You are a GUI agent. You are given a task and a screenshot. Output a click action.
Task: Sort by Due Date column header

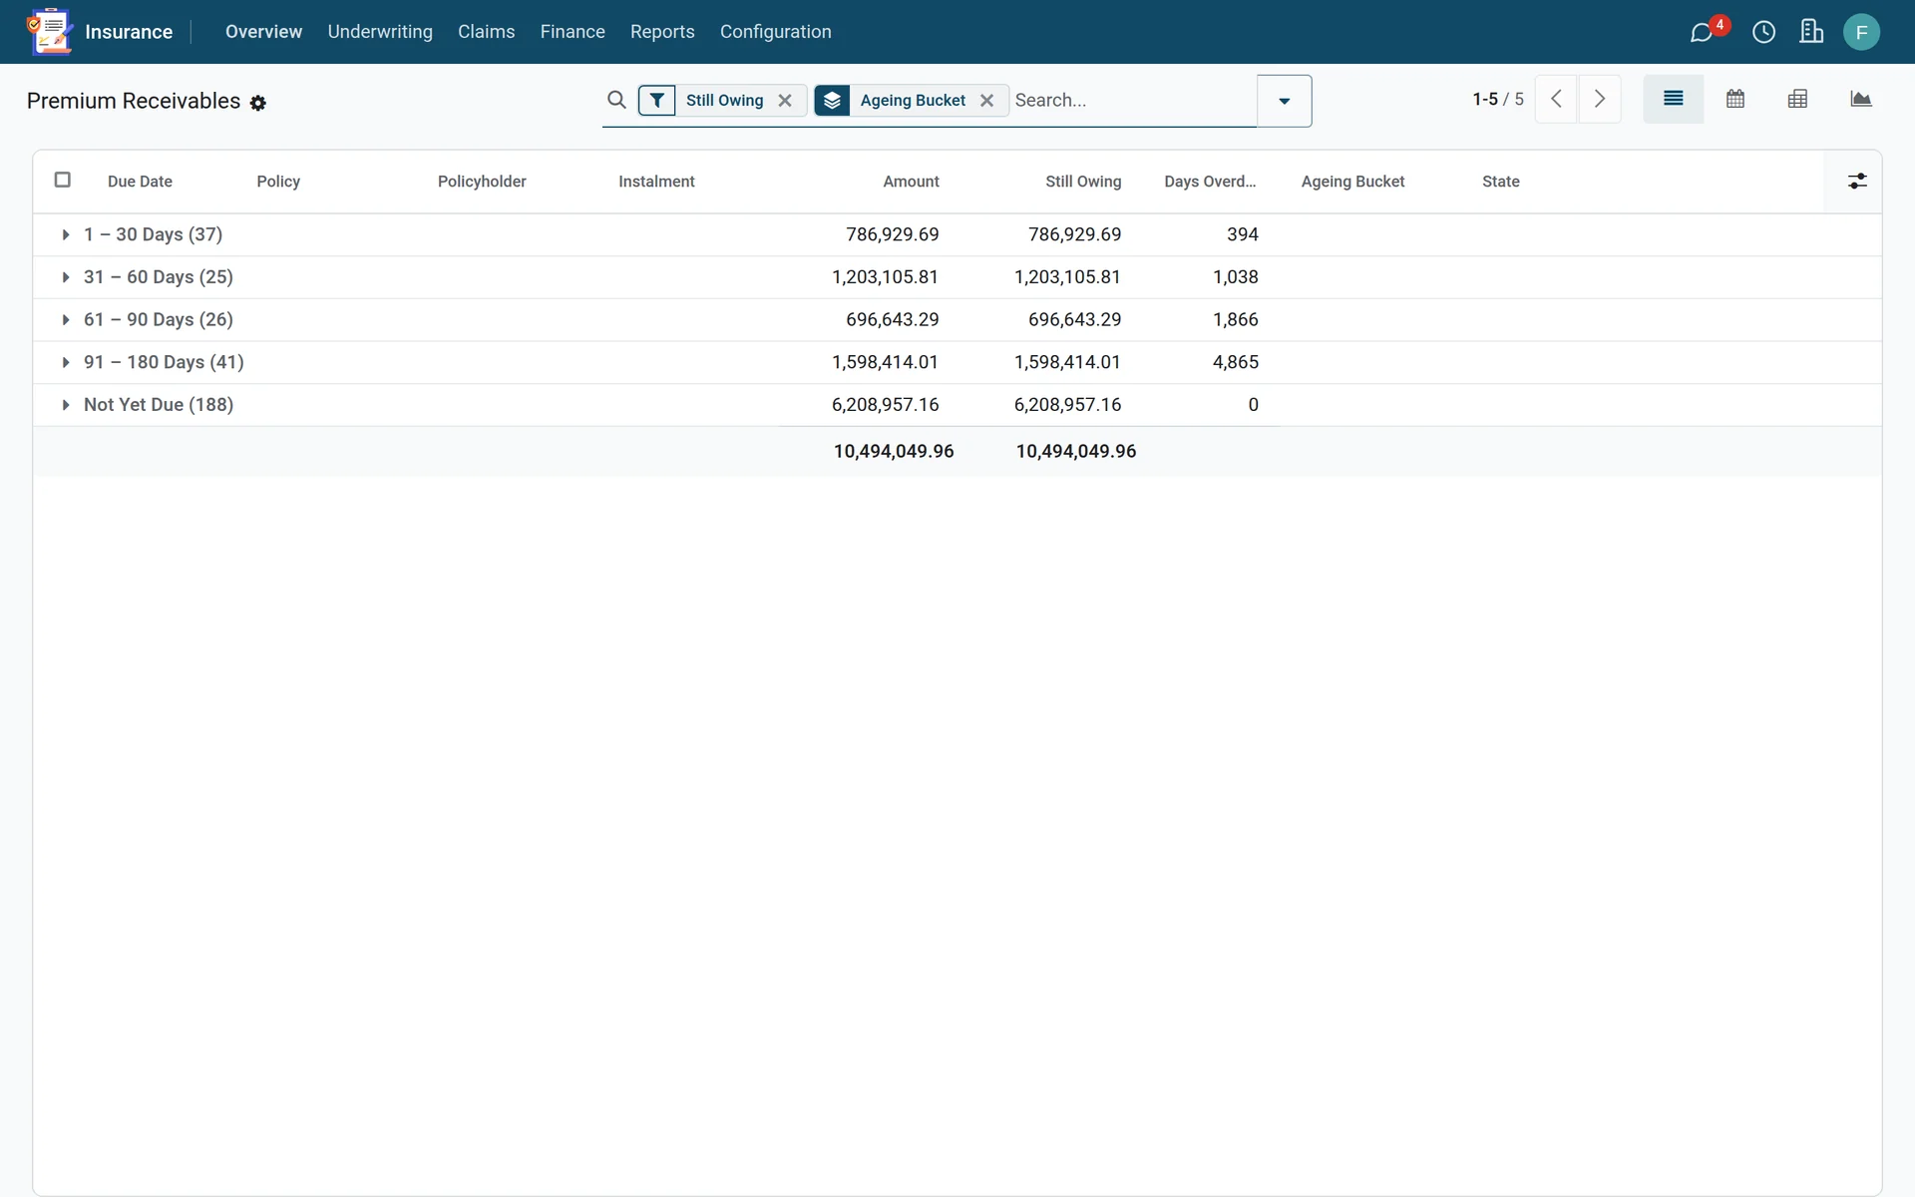click(x=140, y=182)
